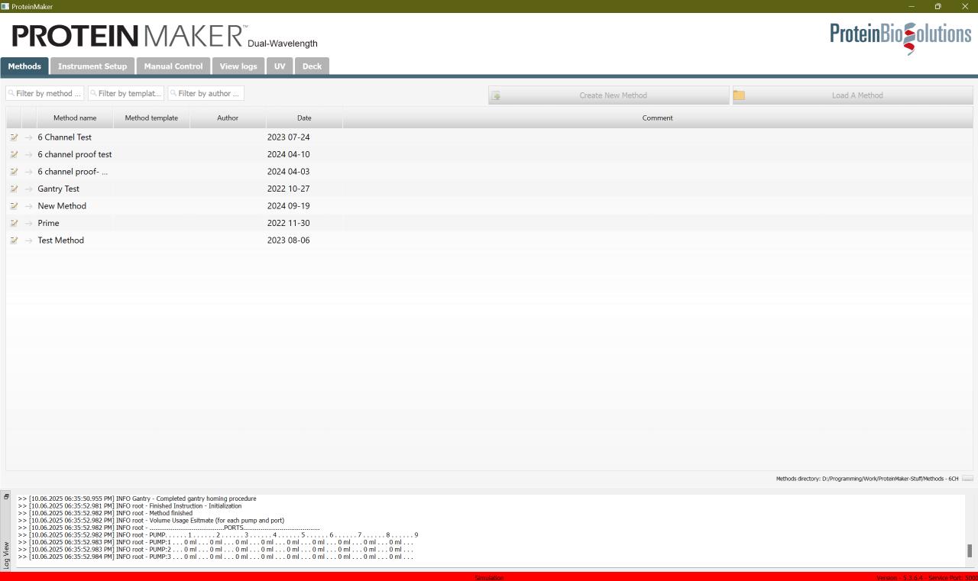Sort by the Method name column header
Image resolution: width=978 pixels, height=581 pixels.
(x=75, y=118)
